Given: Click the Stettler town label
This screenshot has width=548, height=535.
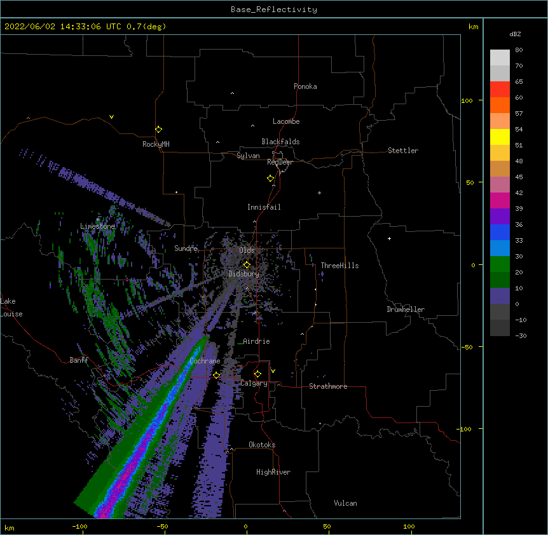Looking at the screenshot, I should [x=402, y=151].
